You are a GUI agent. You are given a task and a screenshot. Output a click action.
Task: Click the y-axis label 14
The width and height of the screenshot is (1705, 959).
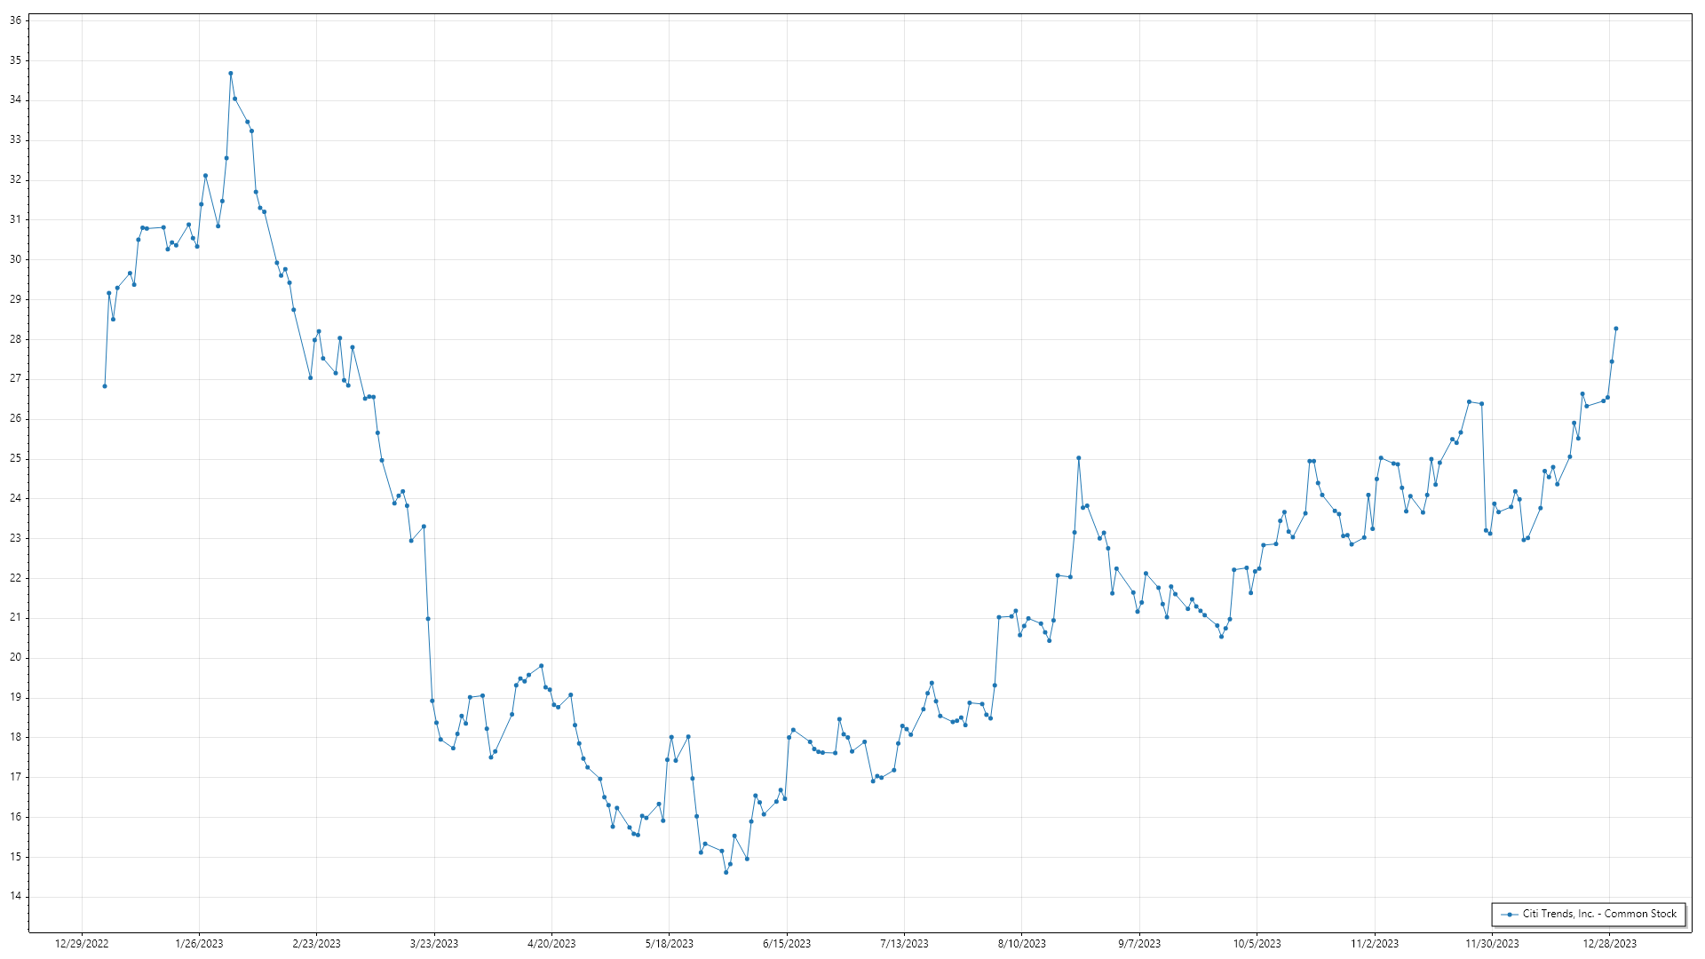[16, 897]
